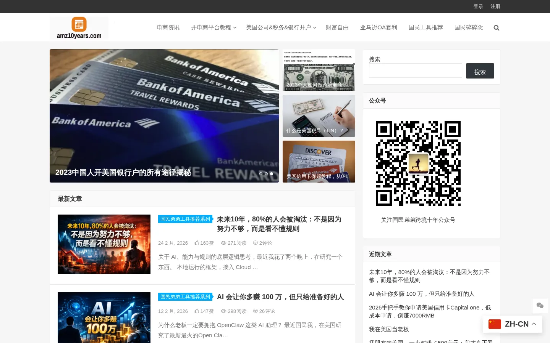Image resolution: width=550 pixels, height=343 pixels.
Task: Click excerpt starting 为什么老板一定要拥抱 OpenClaw
Action: pos(250,330)
